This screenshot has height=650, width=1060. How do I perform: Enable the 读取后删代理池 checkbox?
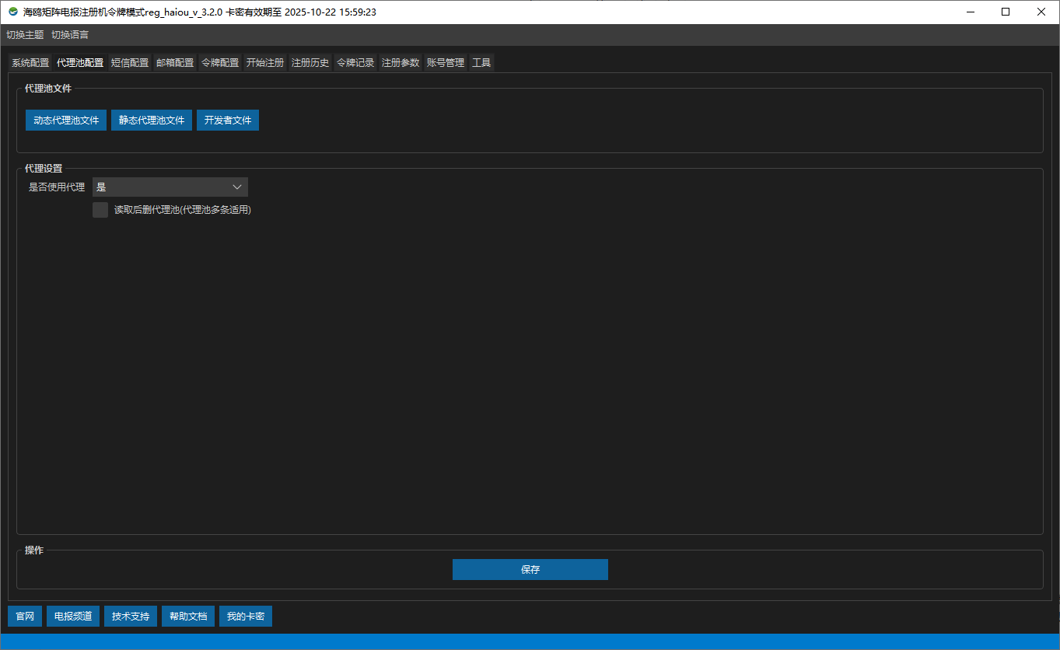(x=100, y=210)
